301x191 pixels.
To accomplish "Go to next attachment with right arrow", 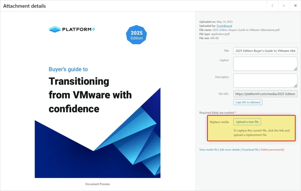I will 284,6.
